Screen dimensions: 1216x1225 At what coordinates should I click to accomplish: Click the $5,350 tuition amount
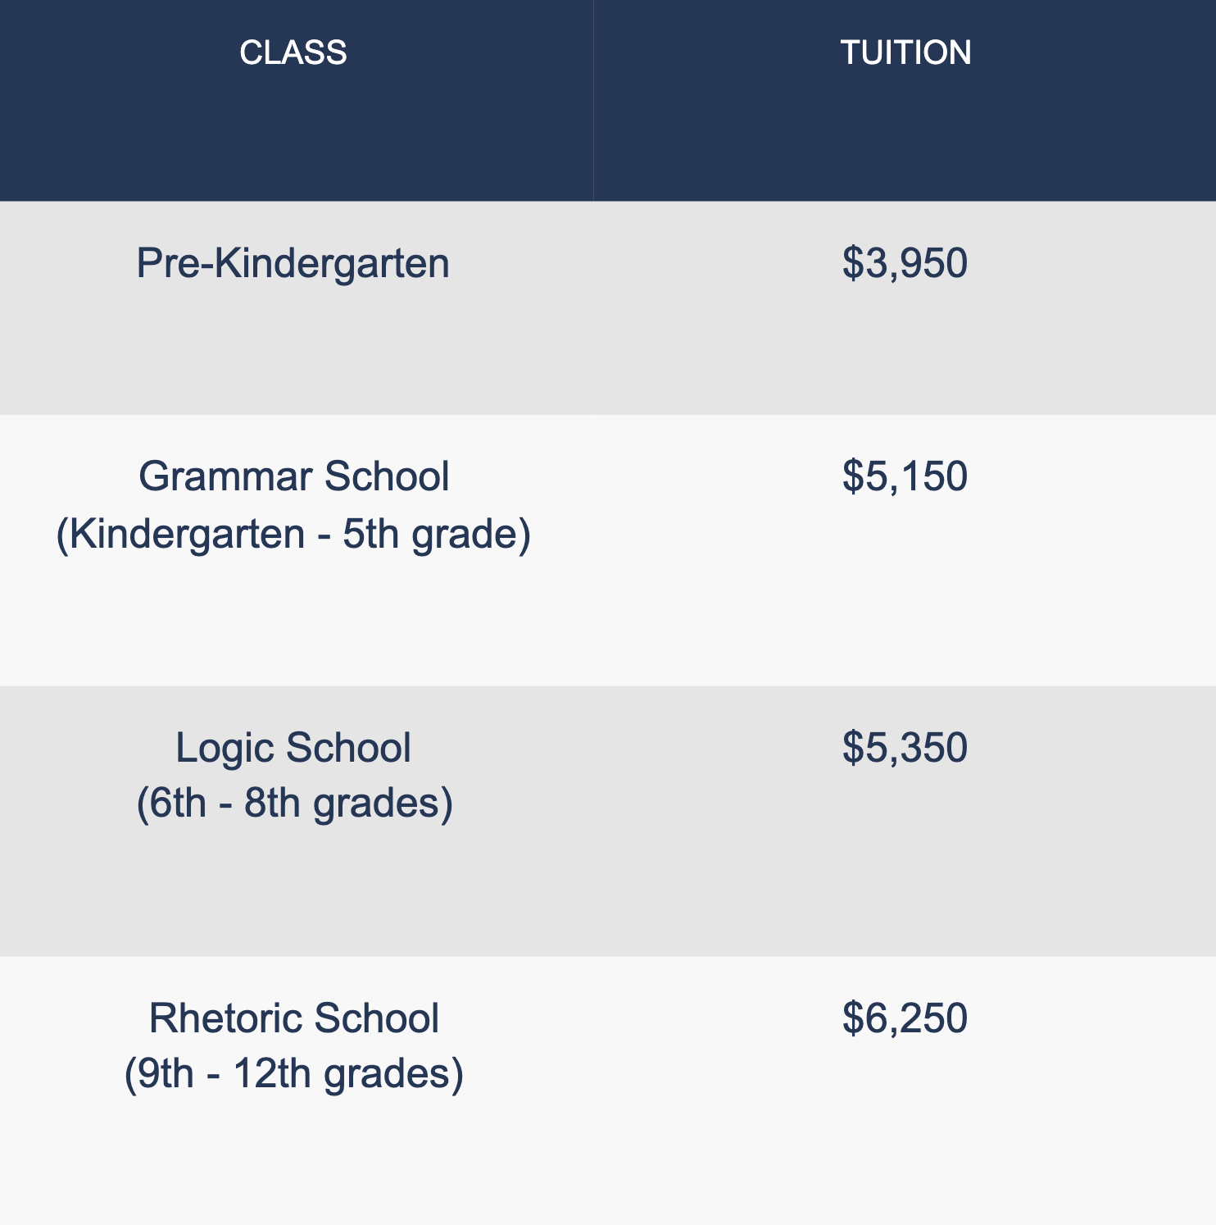coord(905,748)
